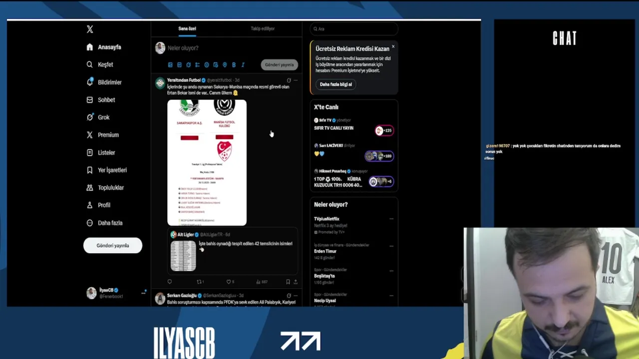The width and height of the screenshot is (639, 359).
Task: Open more options on Yeraltından Futbol post
Action: point(296,80)
